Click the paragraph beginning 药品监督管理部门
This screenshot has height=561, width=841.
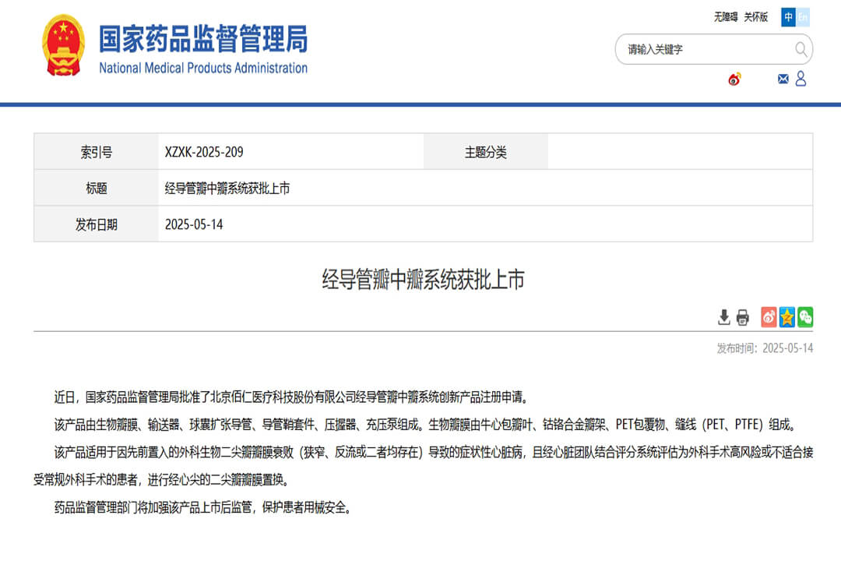coord(204,507)
